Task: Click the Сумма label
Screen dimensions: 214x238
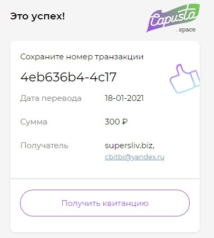Action: point(34,122)
